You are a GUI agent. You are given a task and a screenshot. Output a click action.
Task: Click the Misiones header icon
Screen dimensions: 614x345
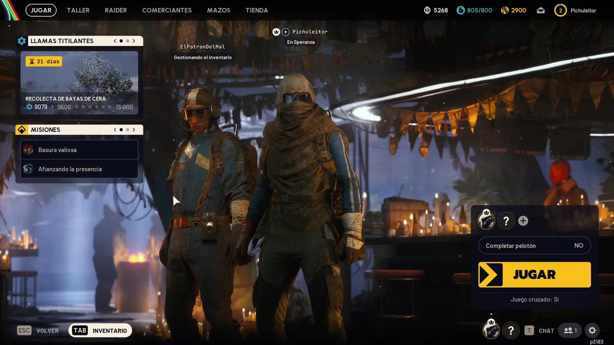coord(21,130)
